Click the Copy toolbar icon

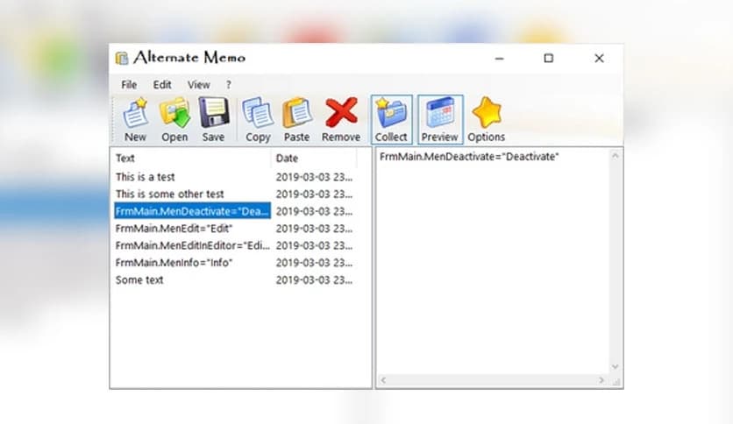(258, 119)
